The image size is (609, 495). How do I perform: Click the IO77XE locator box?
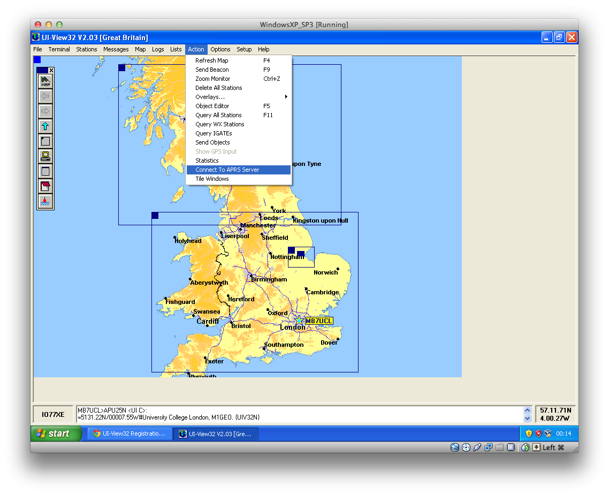(x=53, y=415)
